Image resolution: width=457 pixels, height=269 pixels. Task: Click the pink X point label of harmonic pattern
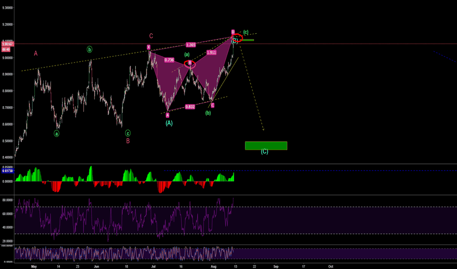click(149, 47)
